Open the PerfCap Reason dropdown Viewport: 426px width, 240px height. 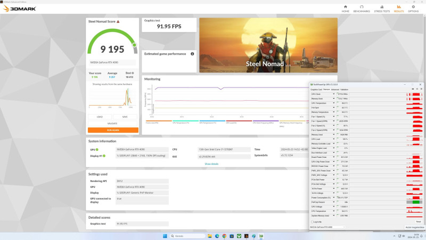(x=334, y=202)
